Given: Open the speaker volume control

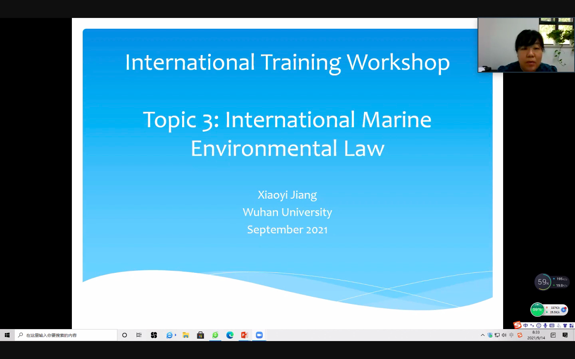Looking at the screenshot, I should click(x=504, y=335).
